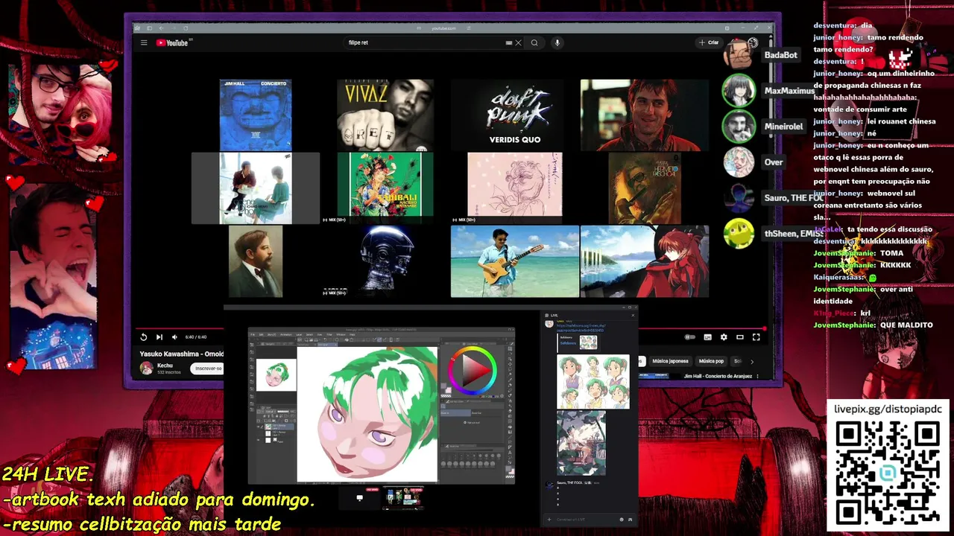Open the on-screen keyboard icon in search box
This screenshot has width=954, height=536.
tap(509, 42)
